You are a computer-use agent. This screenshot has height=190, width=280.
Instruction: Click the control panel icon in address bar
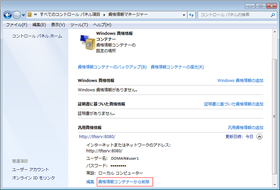point(29,15)
